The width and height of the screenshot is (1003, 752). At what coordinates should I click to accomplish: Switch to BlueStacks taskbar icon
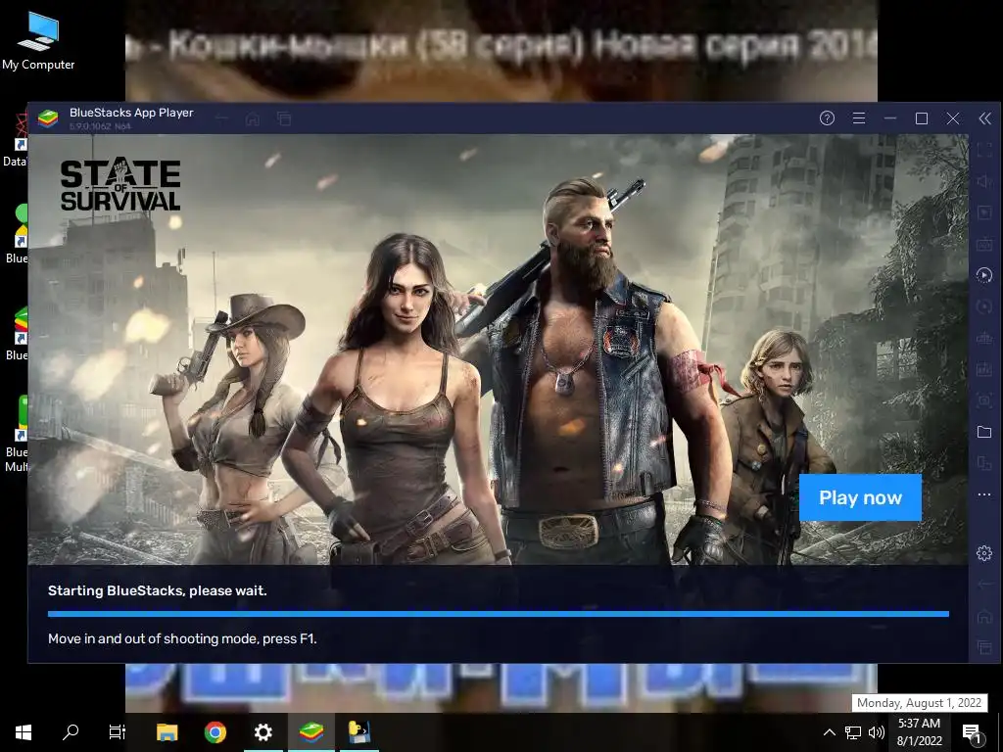[x=311, y=732]
